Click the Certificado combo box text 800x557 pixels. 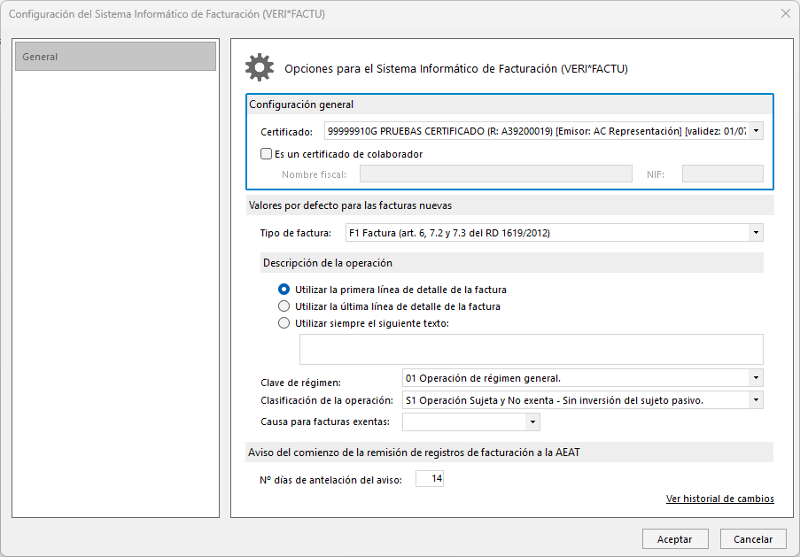point(537,131)
